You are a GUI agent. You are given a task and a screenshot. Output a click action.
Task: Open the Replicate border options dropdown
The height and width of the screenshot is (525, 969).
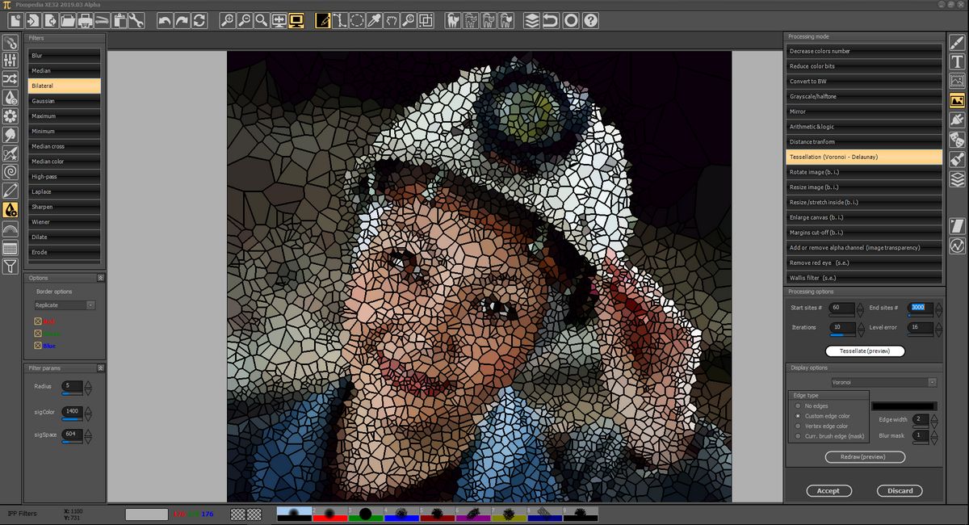tap(65, 305)
